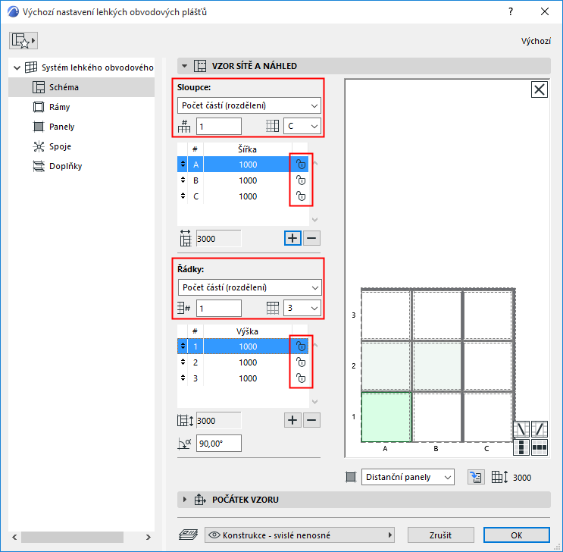Image resolution: width=563 pixels, height=552 pixels.
Task: Confirm settings with OK
Action: 516,535
